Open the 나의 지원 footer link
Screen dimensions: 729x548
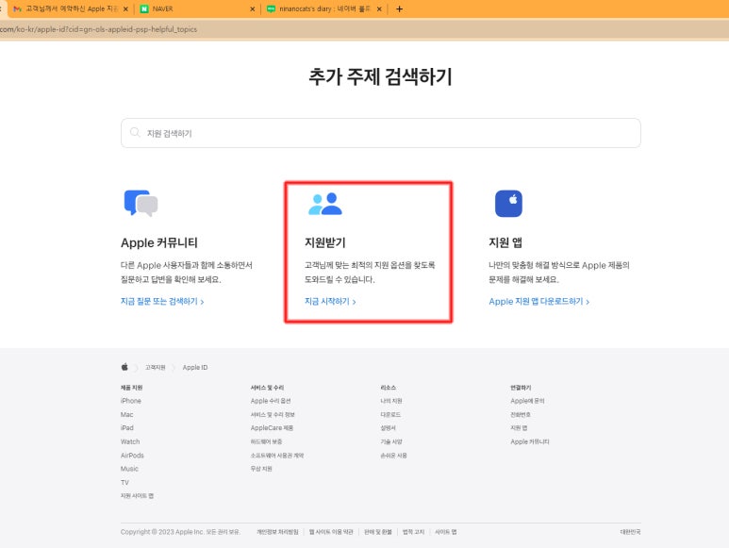(391, 401)
